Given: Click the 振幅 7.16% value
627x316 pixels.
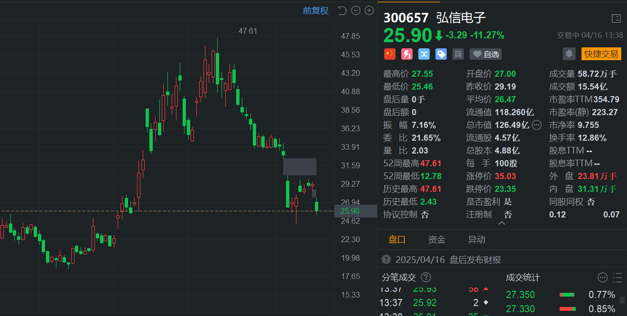Looking at the screenshot, I should (424, 125).
